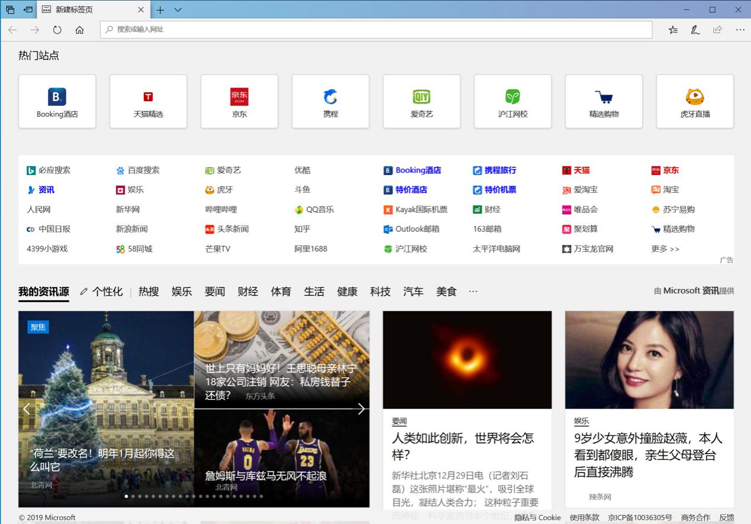Open the Hub favorites panel in Edge

(673, 30)
